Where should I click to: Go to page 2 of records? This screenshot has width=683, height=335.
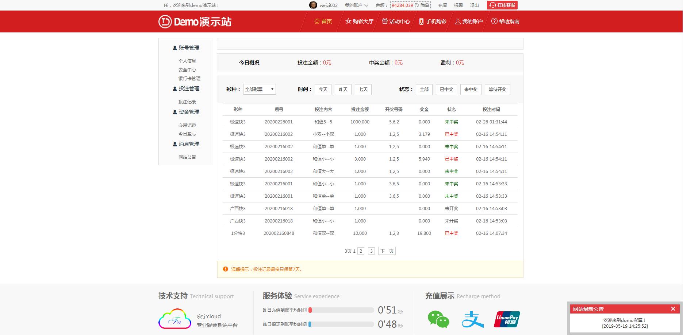click(361, 251)
